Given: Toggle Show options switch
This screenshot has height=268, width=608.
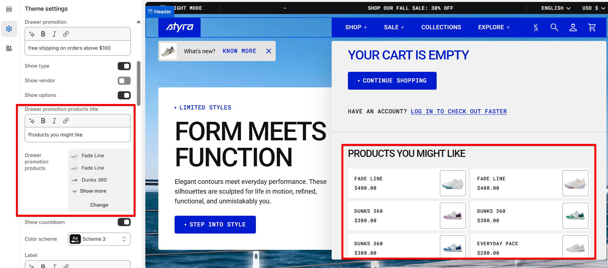Looking at the screenshot, I should point(124,96).
